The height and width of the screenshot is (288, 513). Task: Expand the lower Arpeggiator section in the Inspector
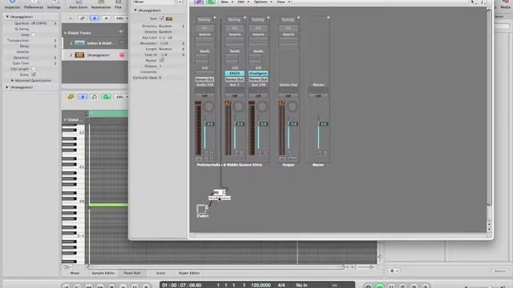point(7,87)
